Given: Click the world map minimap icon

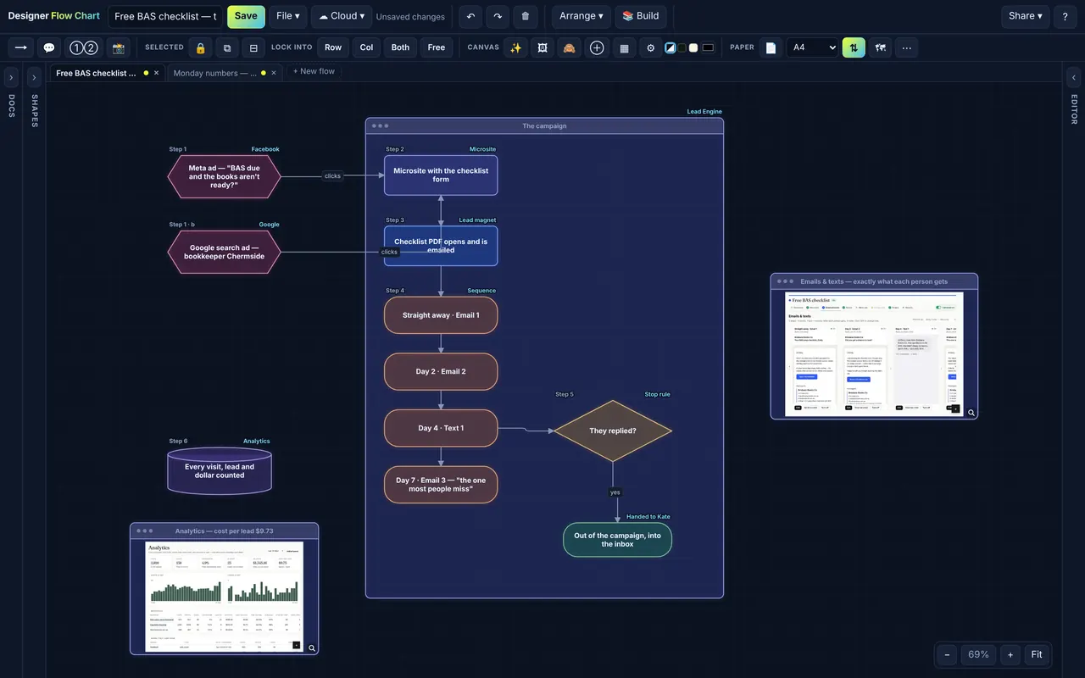Looking at the screenshot, I should 881,47.
